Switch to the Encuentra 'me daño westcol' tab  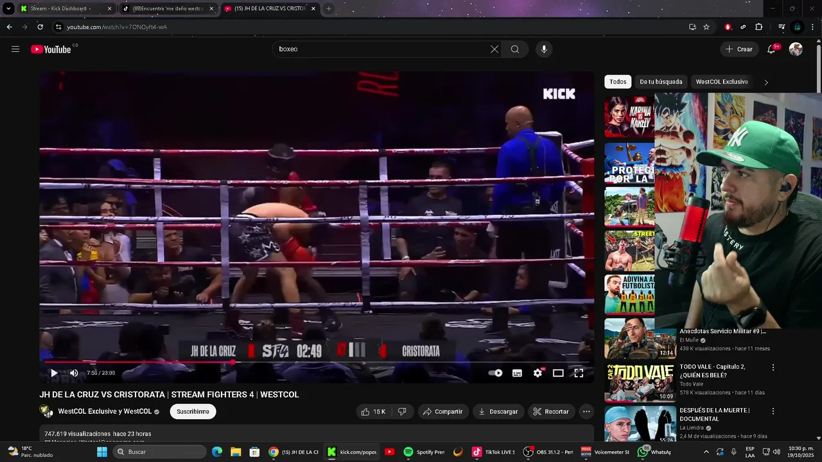168,8
